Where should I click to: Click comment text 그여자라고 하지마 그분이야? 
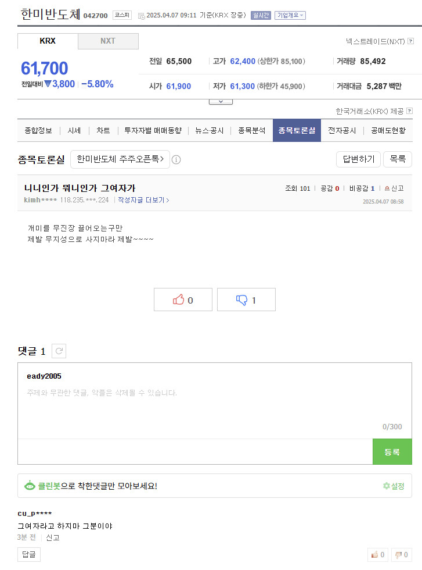(65, 526)
